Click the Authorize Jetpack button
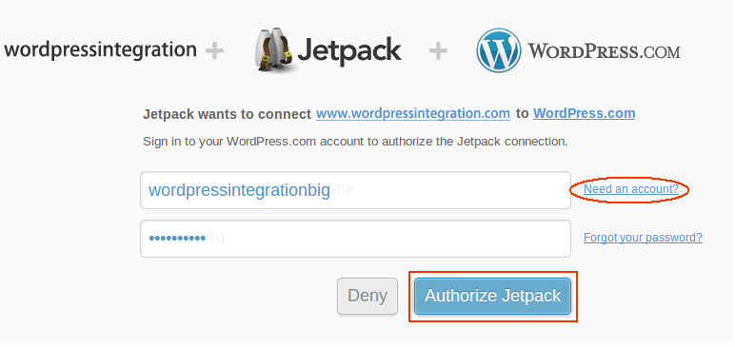The image size is (735, 347). click(x=492, y=296)
